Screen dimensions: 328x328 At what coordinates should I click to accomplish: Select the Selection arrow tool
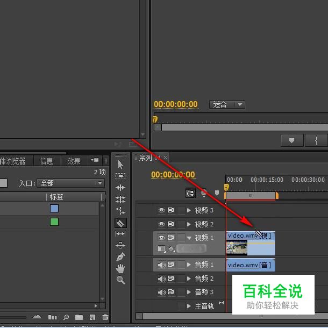point(120,165)
